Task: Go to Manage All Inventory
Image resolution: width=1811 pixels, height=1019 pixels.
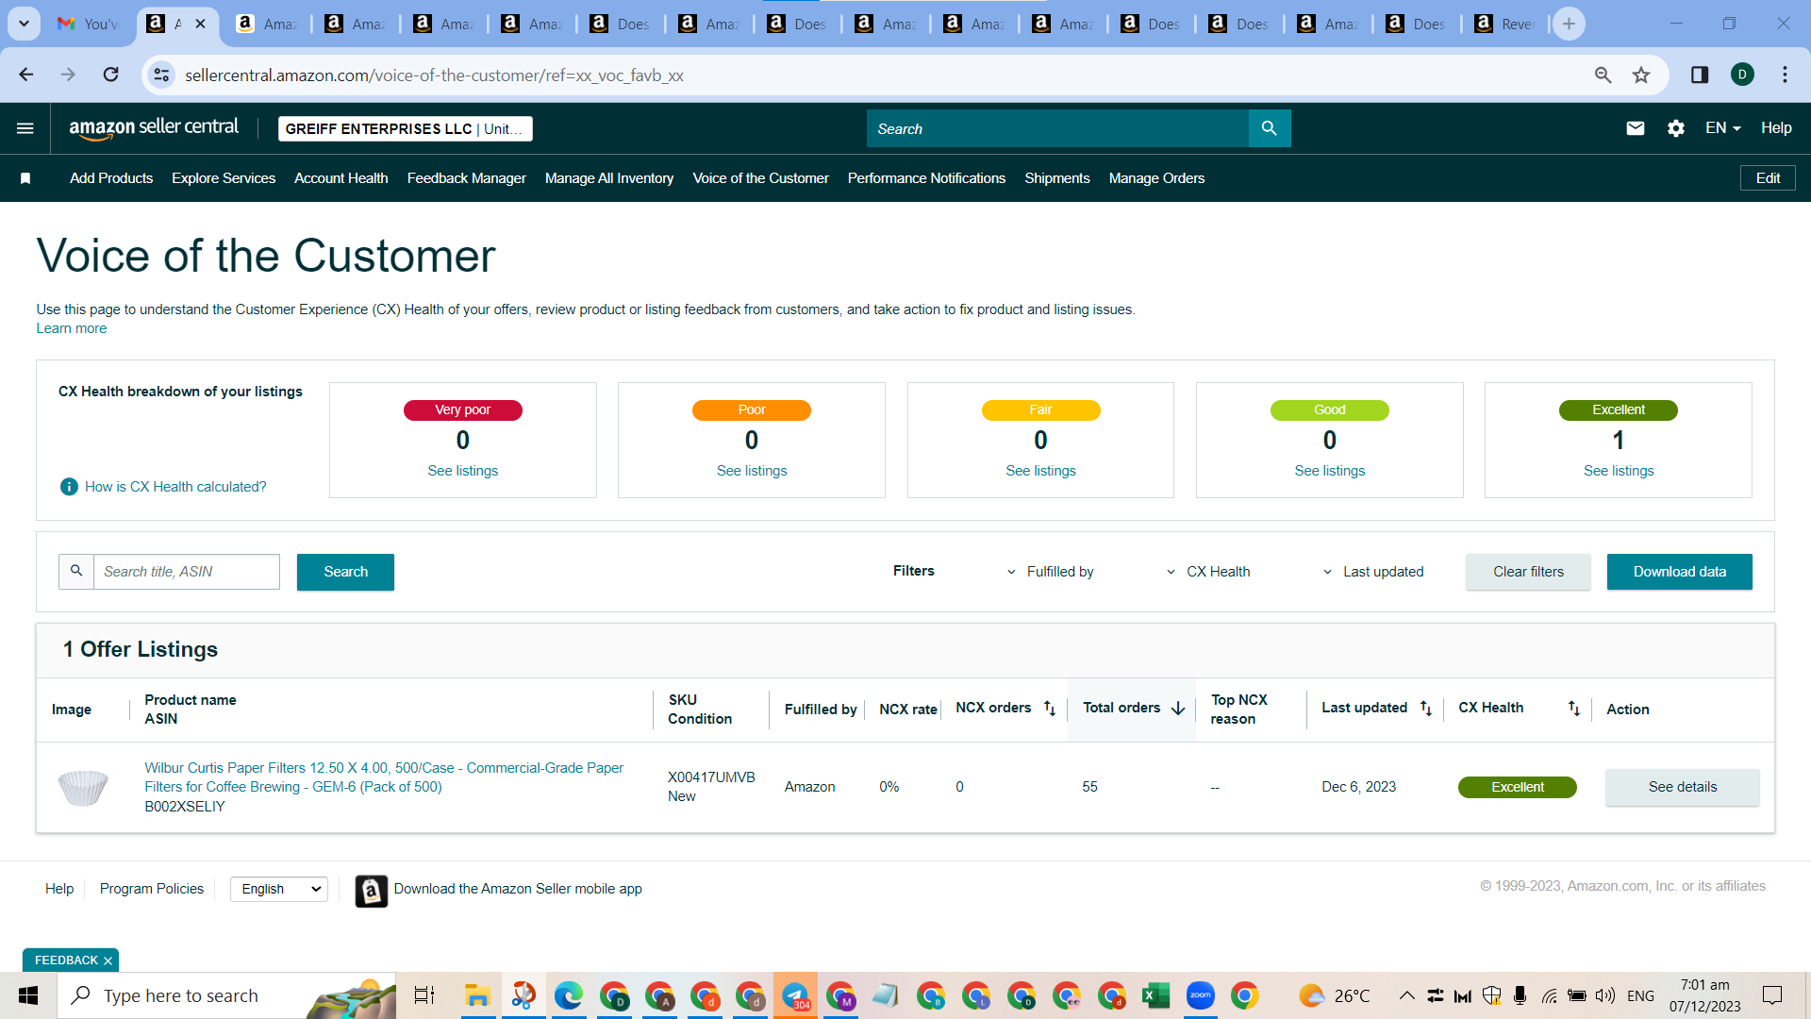Action: pos(609,178)
